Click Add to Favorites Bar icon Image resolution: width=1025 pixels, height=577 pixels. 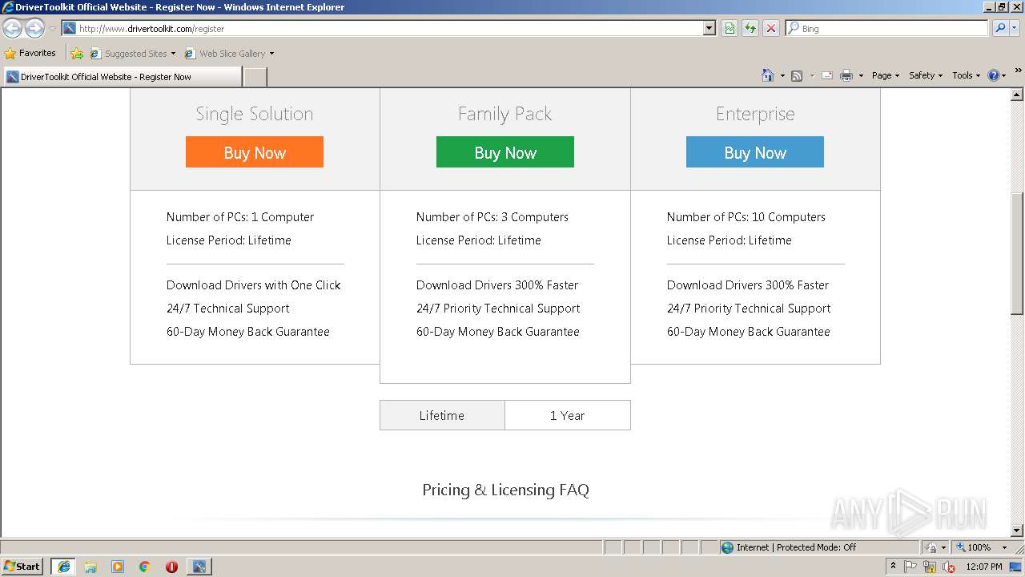[77, 54]
